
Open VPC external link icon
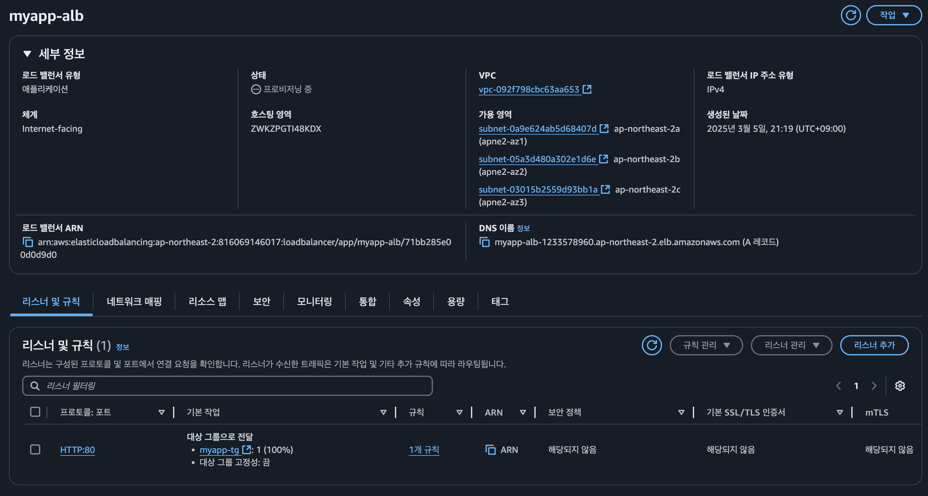587,89
